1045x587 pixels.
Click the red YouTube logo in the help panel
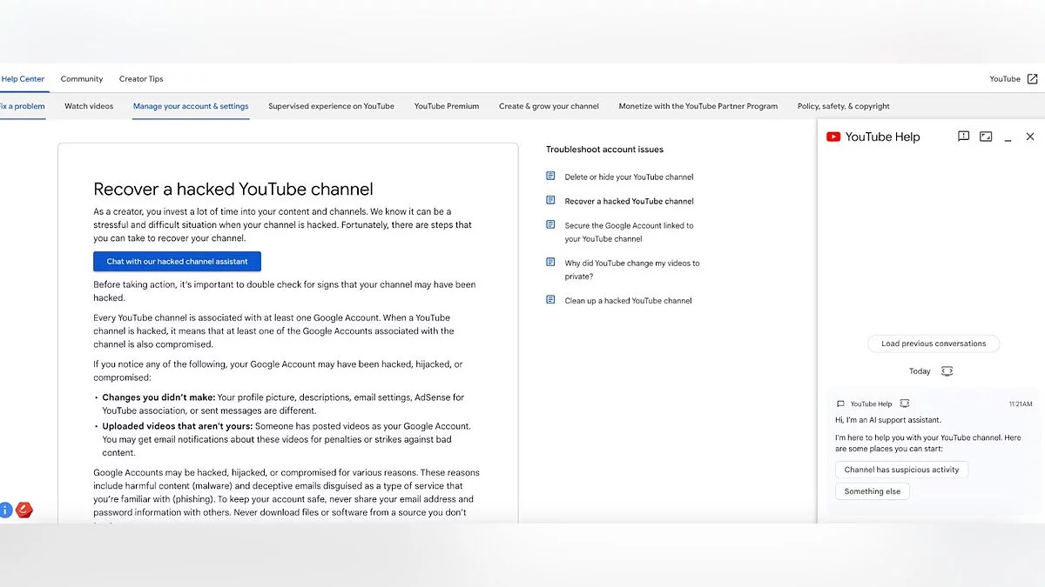click(x=833, y=137)
